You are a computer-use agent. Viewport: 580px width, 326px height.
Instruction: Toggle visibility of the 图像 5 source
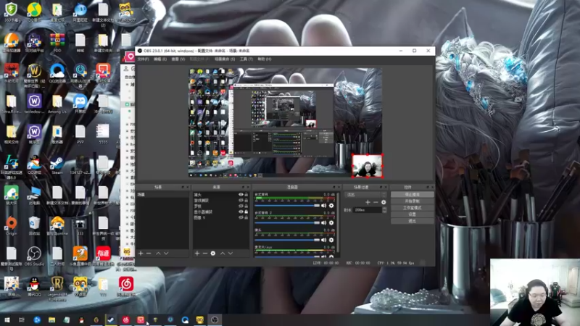click(x=241, y=218)
